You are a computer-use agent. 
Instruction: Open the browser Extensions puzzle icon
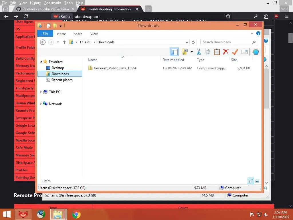pos(266,16)
